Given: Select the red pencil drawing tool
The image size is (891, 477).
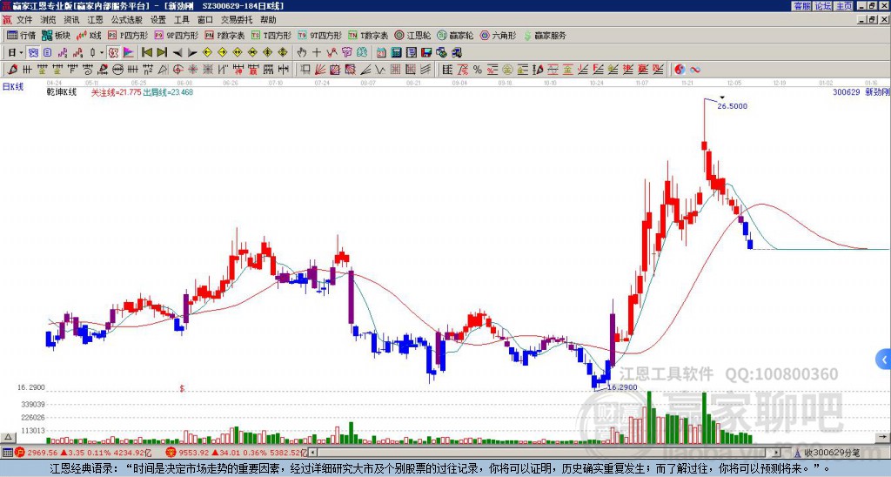Looking at the screenshot, I should (11, 70).
